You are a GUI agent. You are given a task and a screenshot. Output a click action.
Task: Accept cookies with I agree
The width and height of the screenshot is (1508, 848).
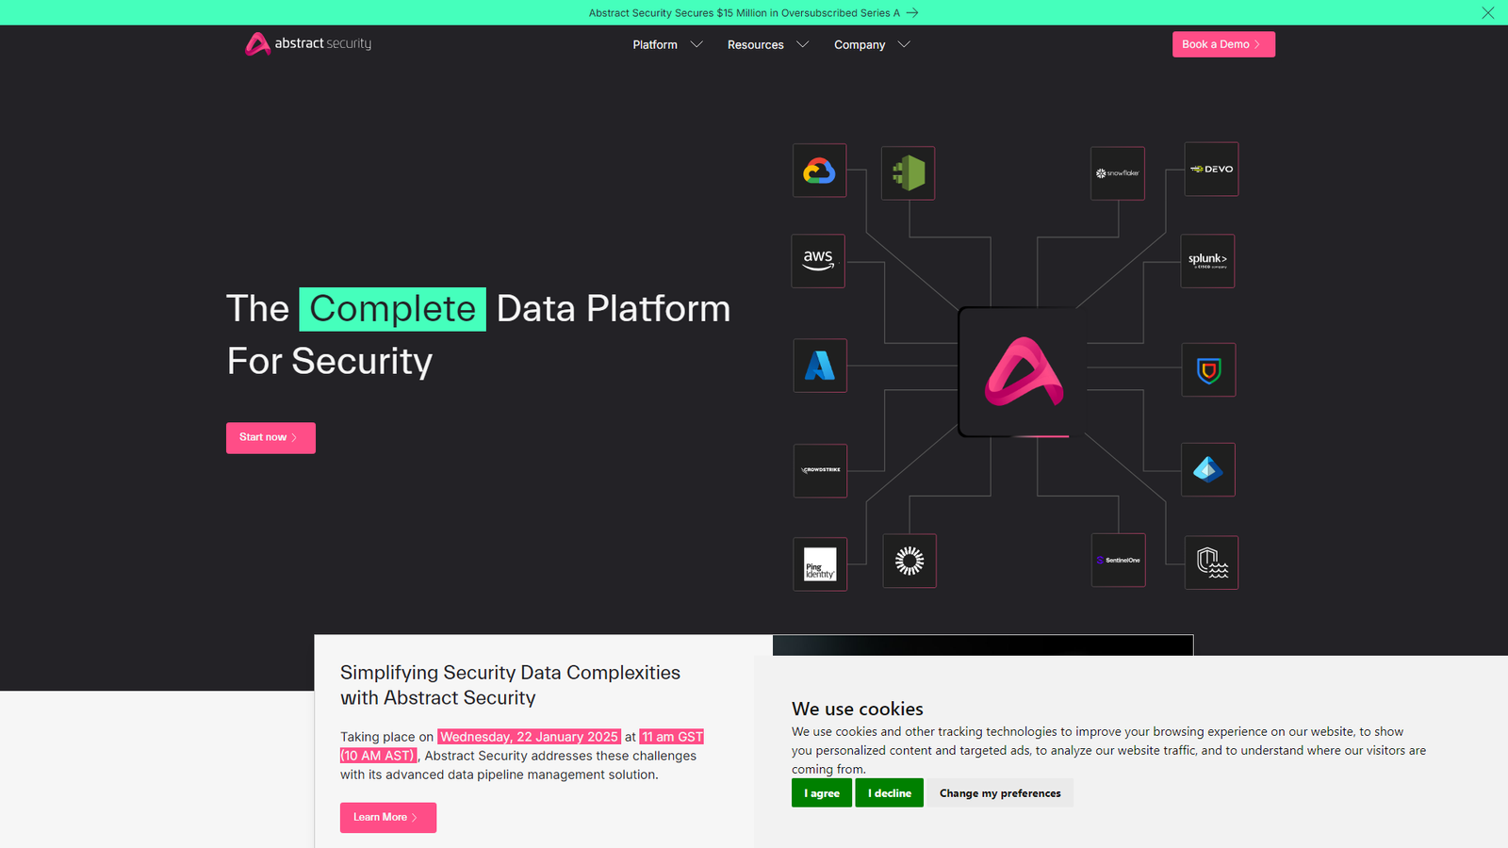point(822,793)
